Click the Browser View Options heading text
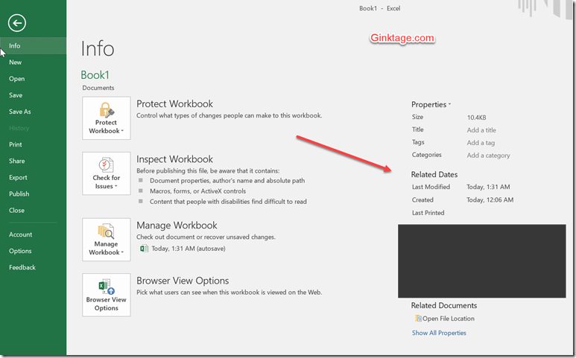The width and height of the screenshot is (576, 358). (183, 281)
